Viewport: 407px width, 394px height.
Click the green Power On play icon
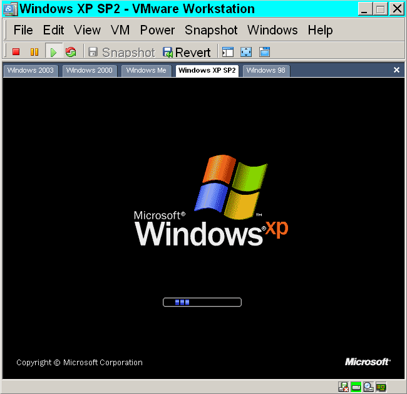point(53,52)
